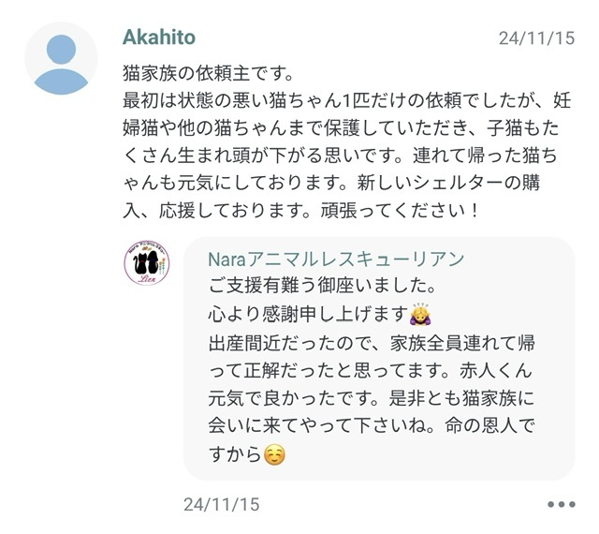This screenshot has width=599, height=534.
Task: Click the comment line starting くさん生まれ頭が下がる
Action: tap(346, 156)
